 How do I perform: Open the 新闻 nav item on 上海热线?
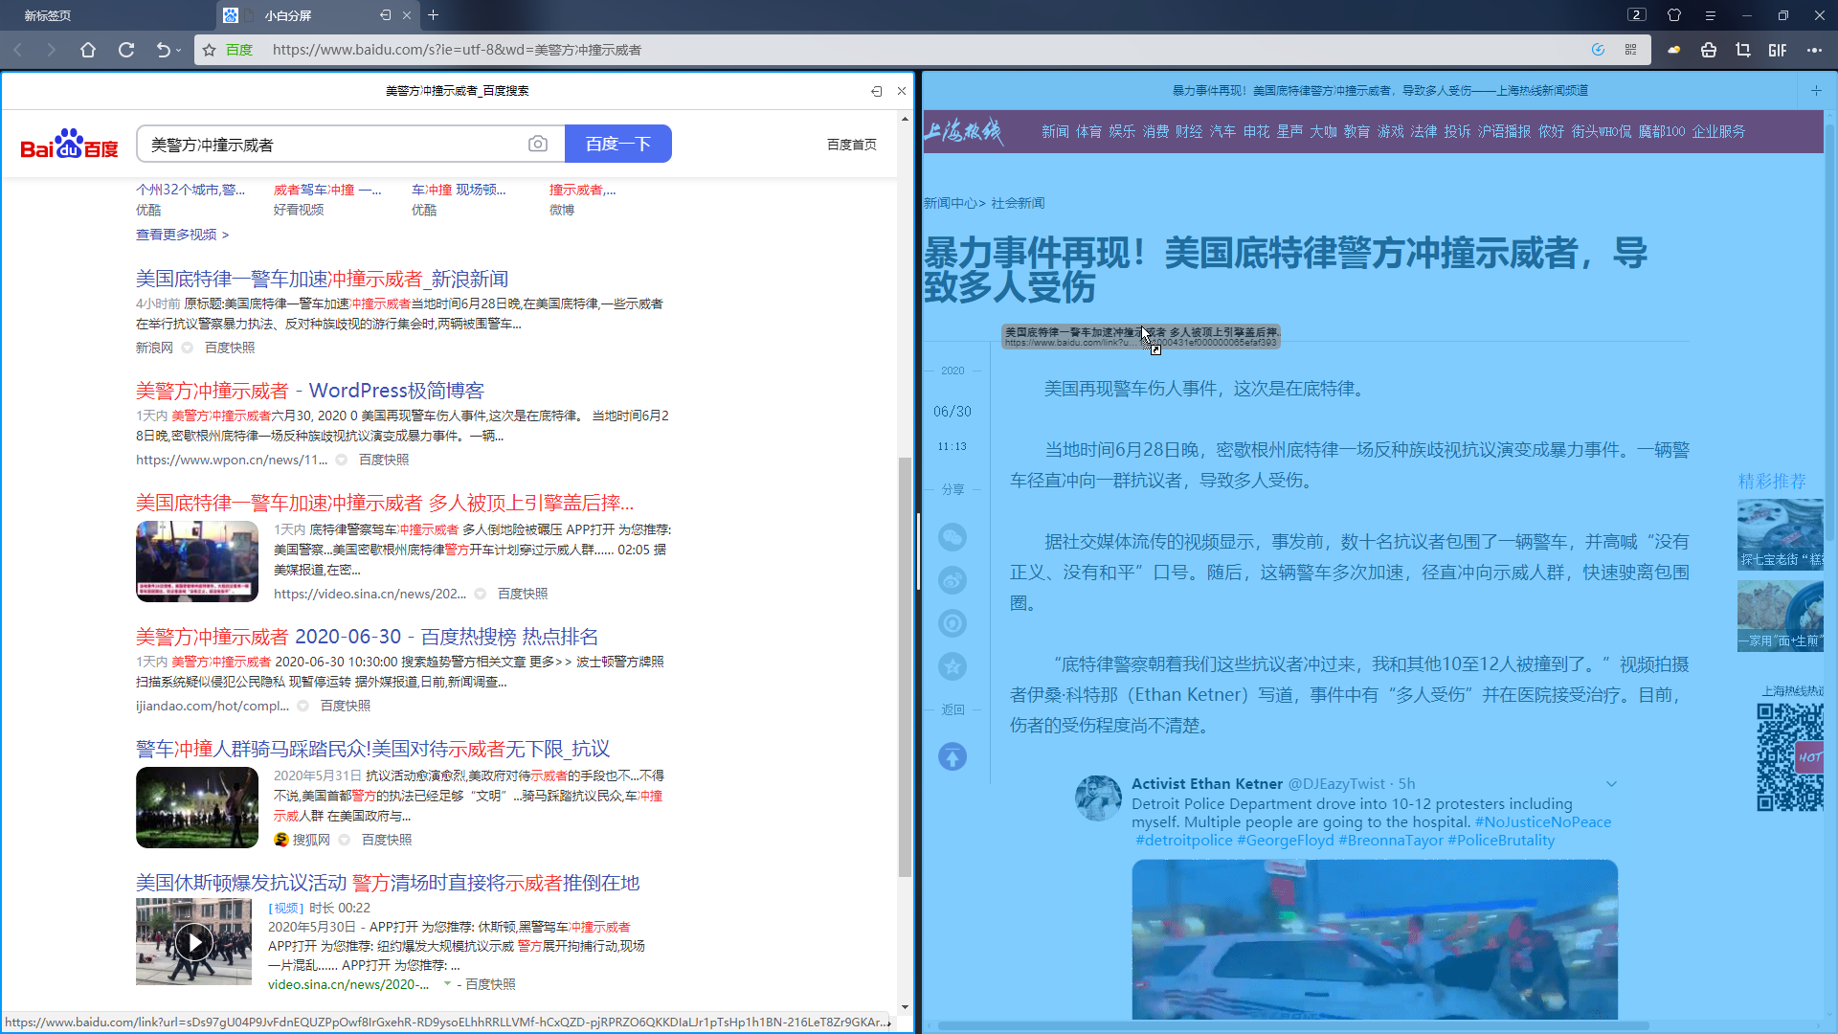coord(1055,131)
